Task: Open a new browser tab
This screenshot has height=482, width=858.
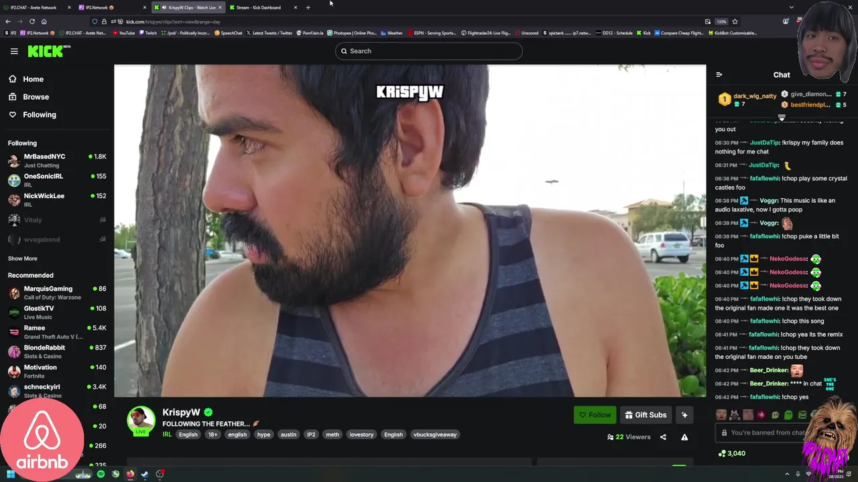Action: click(x=308, y=7)
